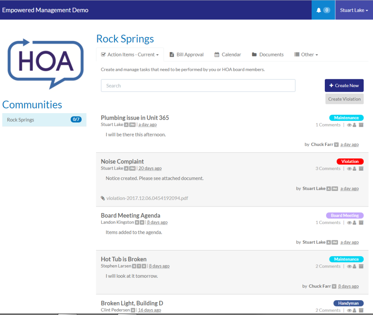Expand the Other dropdown menu

(x=306, y=54)
